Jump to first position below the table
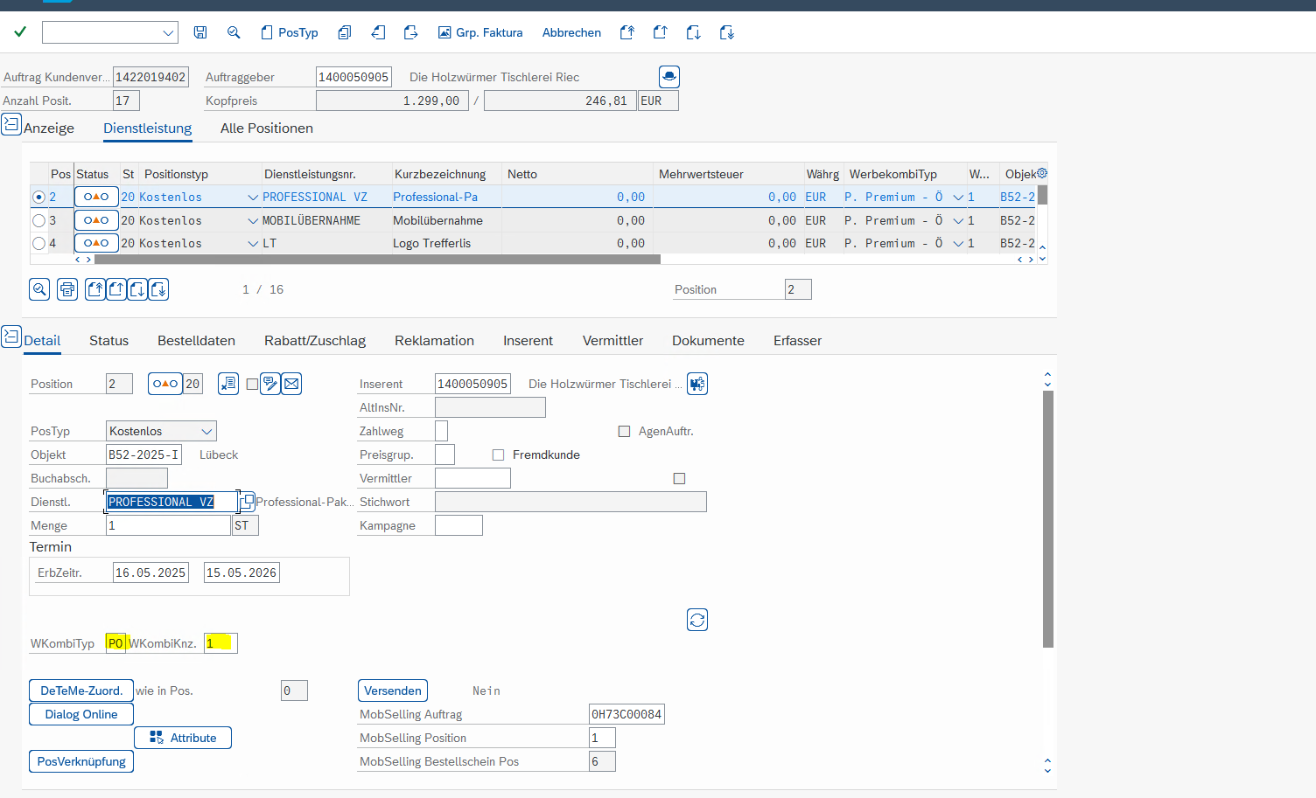 click(x=95, y=289)
